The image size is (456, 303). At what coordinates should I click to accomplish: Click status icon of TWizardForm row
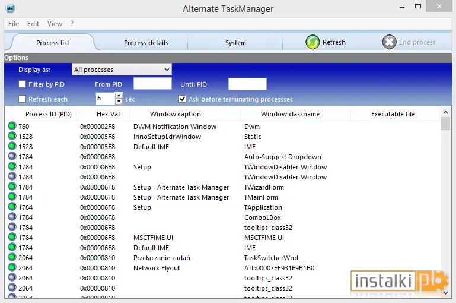[12, 187]
